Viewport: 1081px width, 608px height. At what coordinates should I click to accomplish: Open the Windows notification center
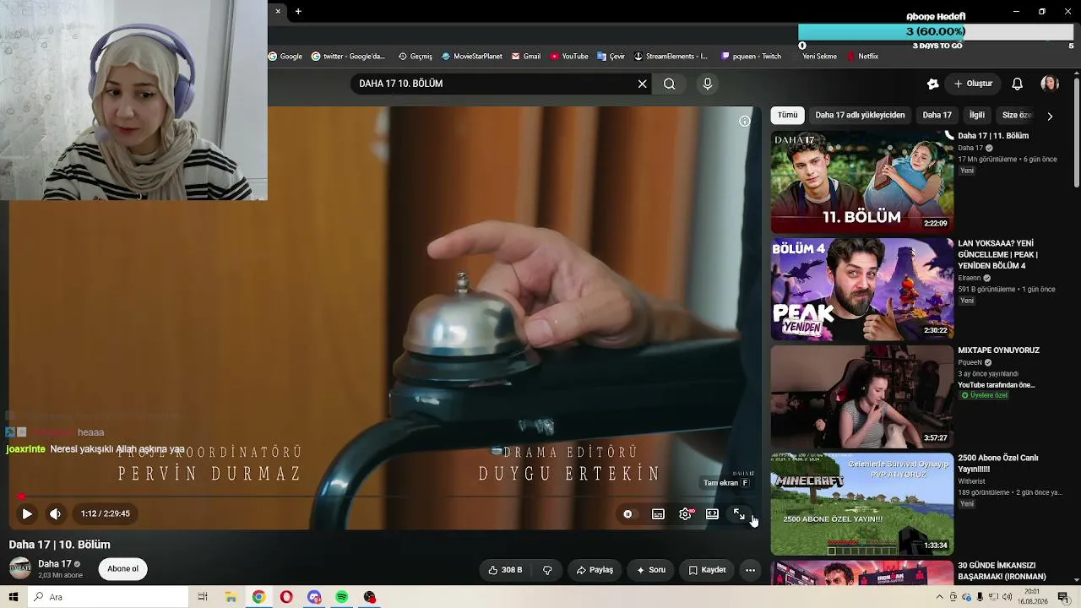(1063, 597)
